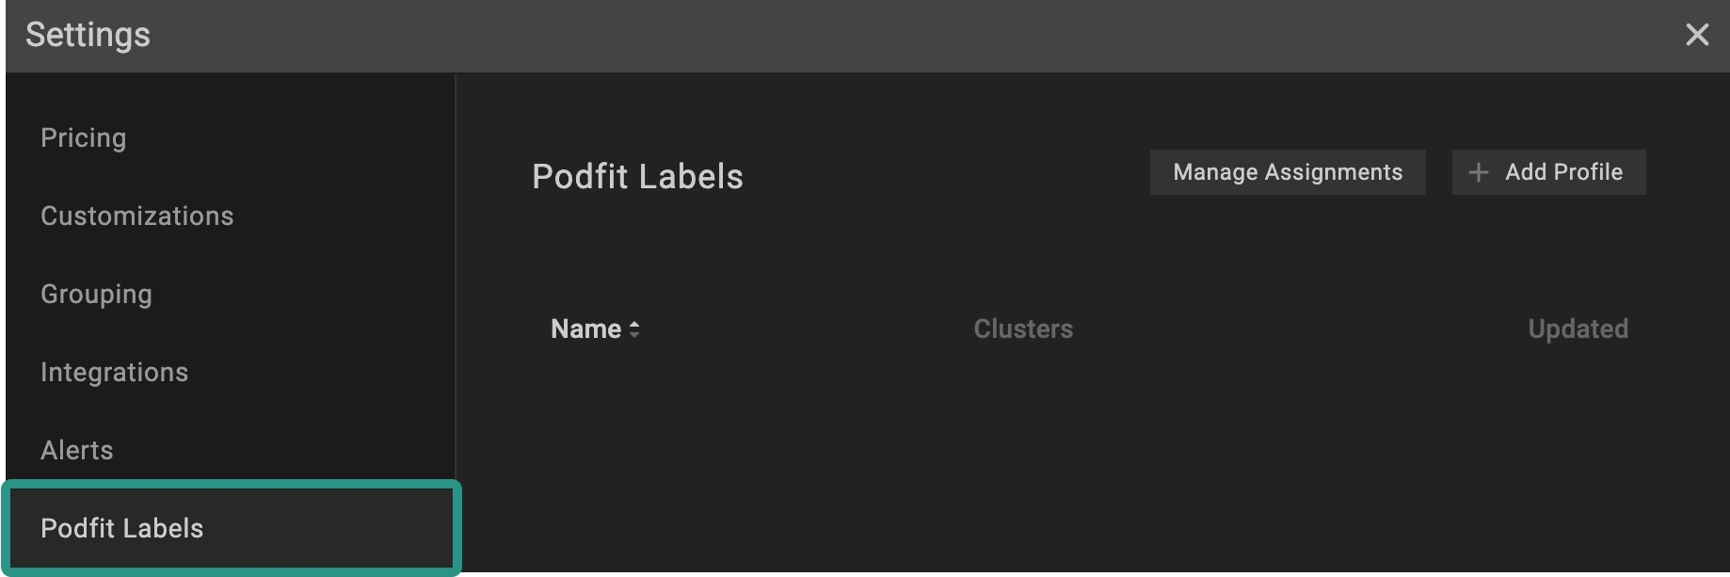Go to the Customizations section
The image size is (1730, 577).
[x=136, y=216]
